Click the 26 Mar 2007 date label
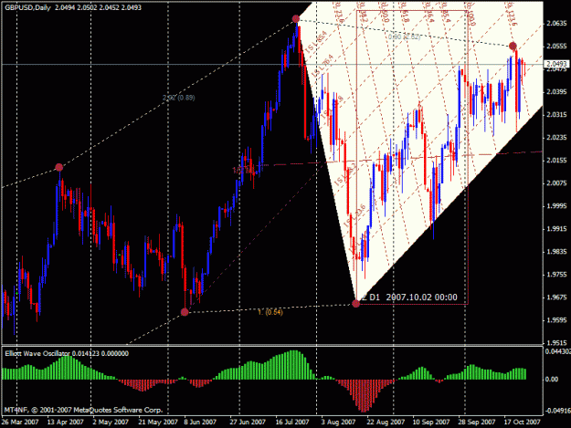Image resolution: width=571 pixels, height=428 pixels. click(20, 423)
